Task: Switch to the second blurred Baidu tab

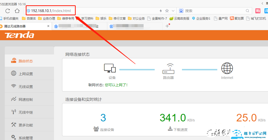Action: tap(79, 26)
